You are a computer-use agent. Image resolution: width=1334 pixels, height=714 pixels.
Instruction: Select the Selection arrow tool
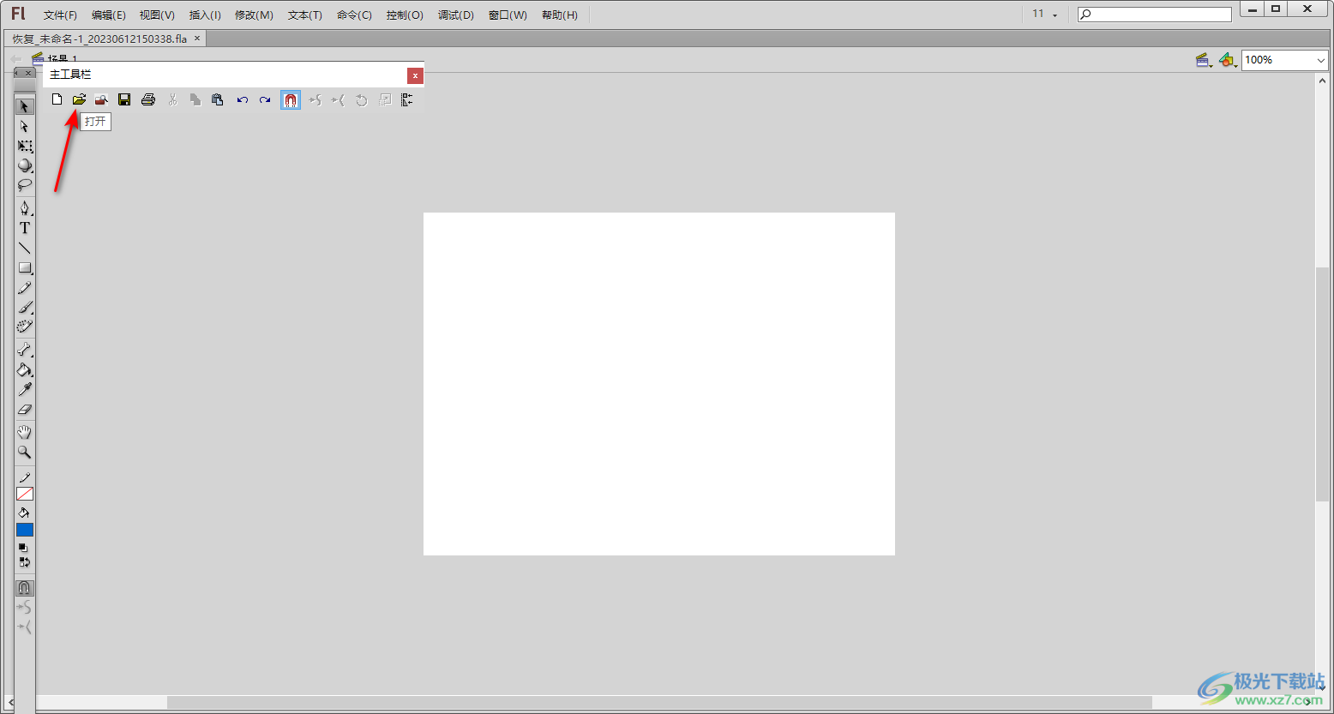25,106
